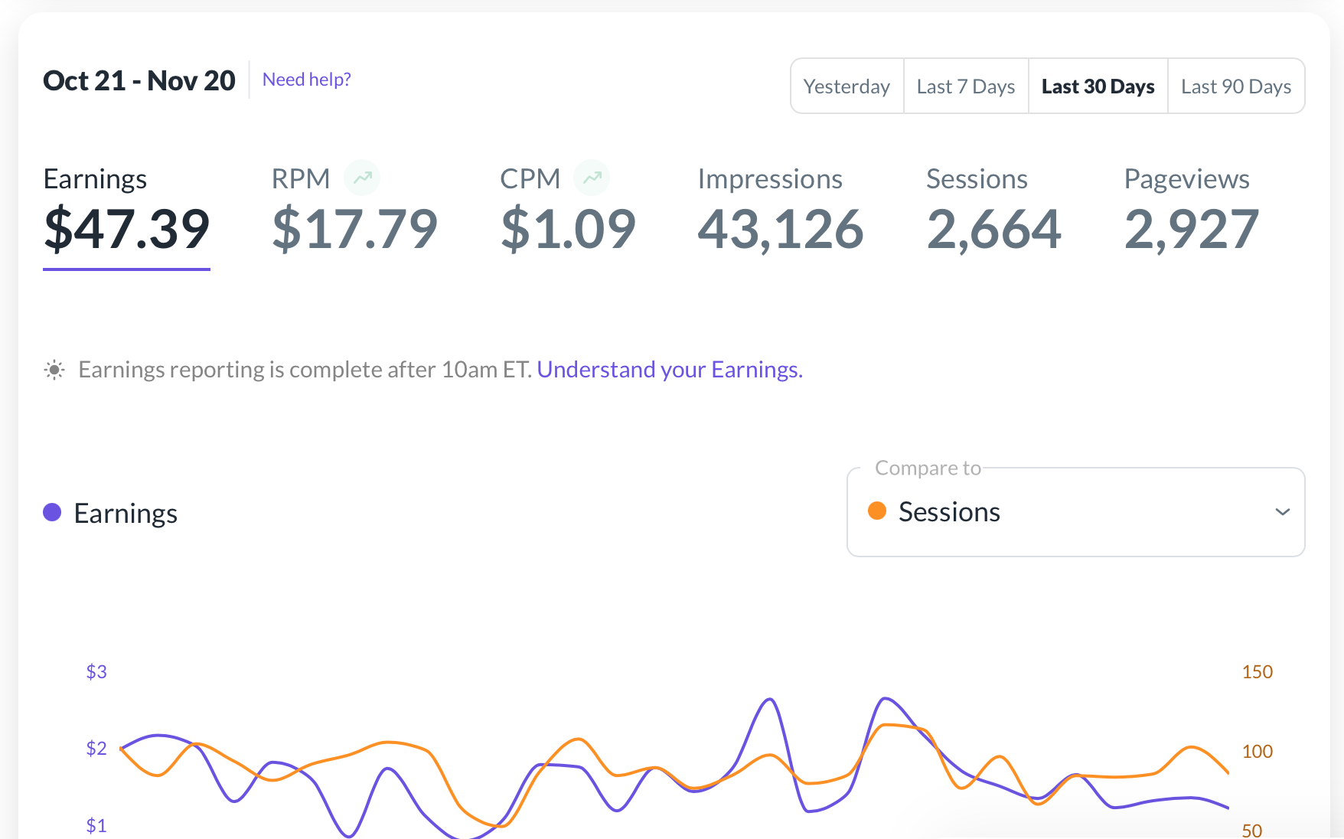Select the Pageviews 2,927 metric
This screenshot has width=1344, height=839.
pyautogui.click(x=1191, y=211)
